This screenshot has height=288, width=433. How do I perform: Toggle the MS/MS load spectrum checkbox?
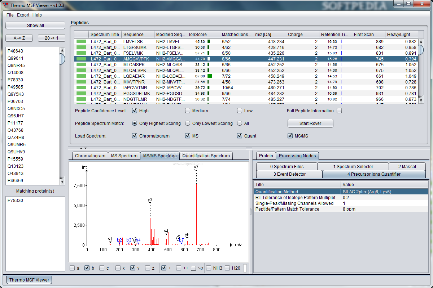[290, 136]
